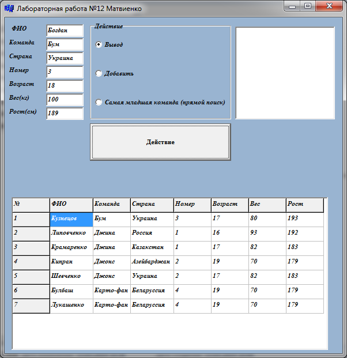
Task: Edit the Номер field
Action: coord(65,71)
